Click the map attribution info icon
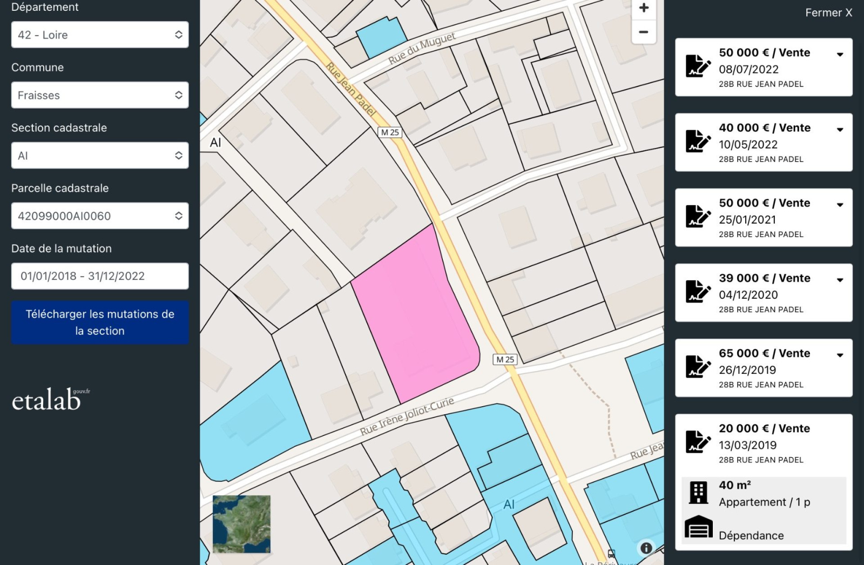This screenshot has width=864, height=565. 646,548
